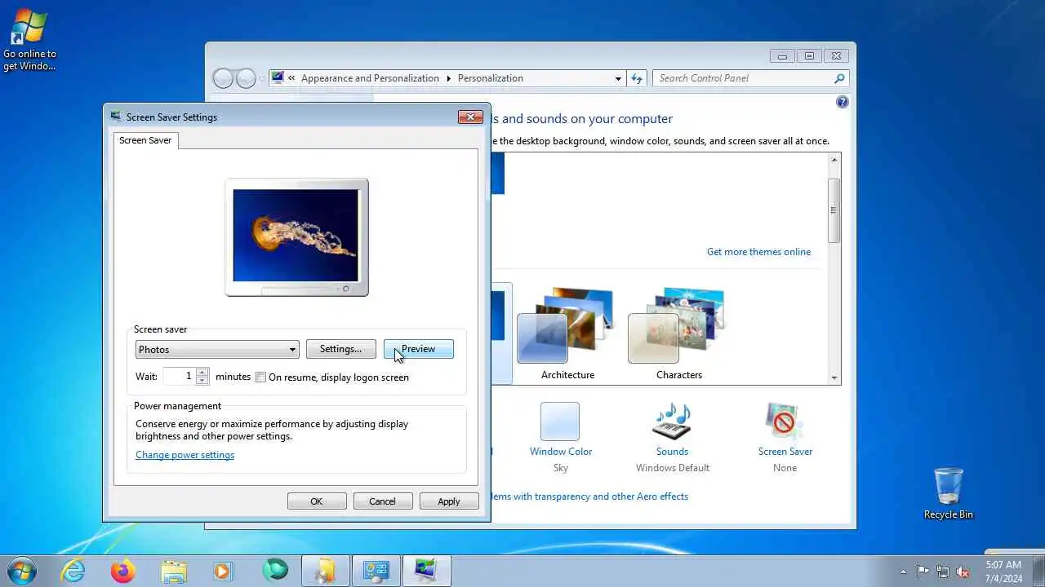Click the Control Panel help icon

[843, 102]
